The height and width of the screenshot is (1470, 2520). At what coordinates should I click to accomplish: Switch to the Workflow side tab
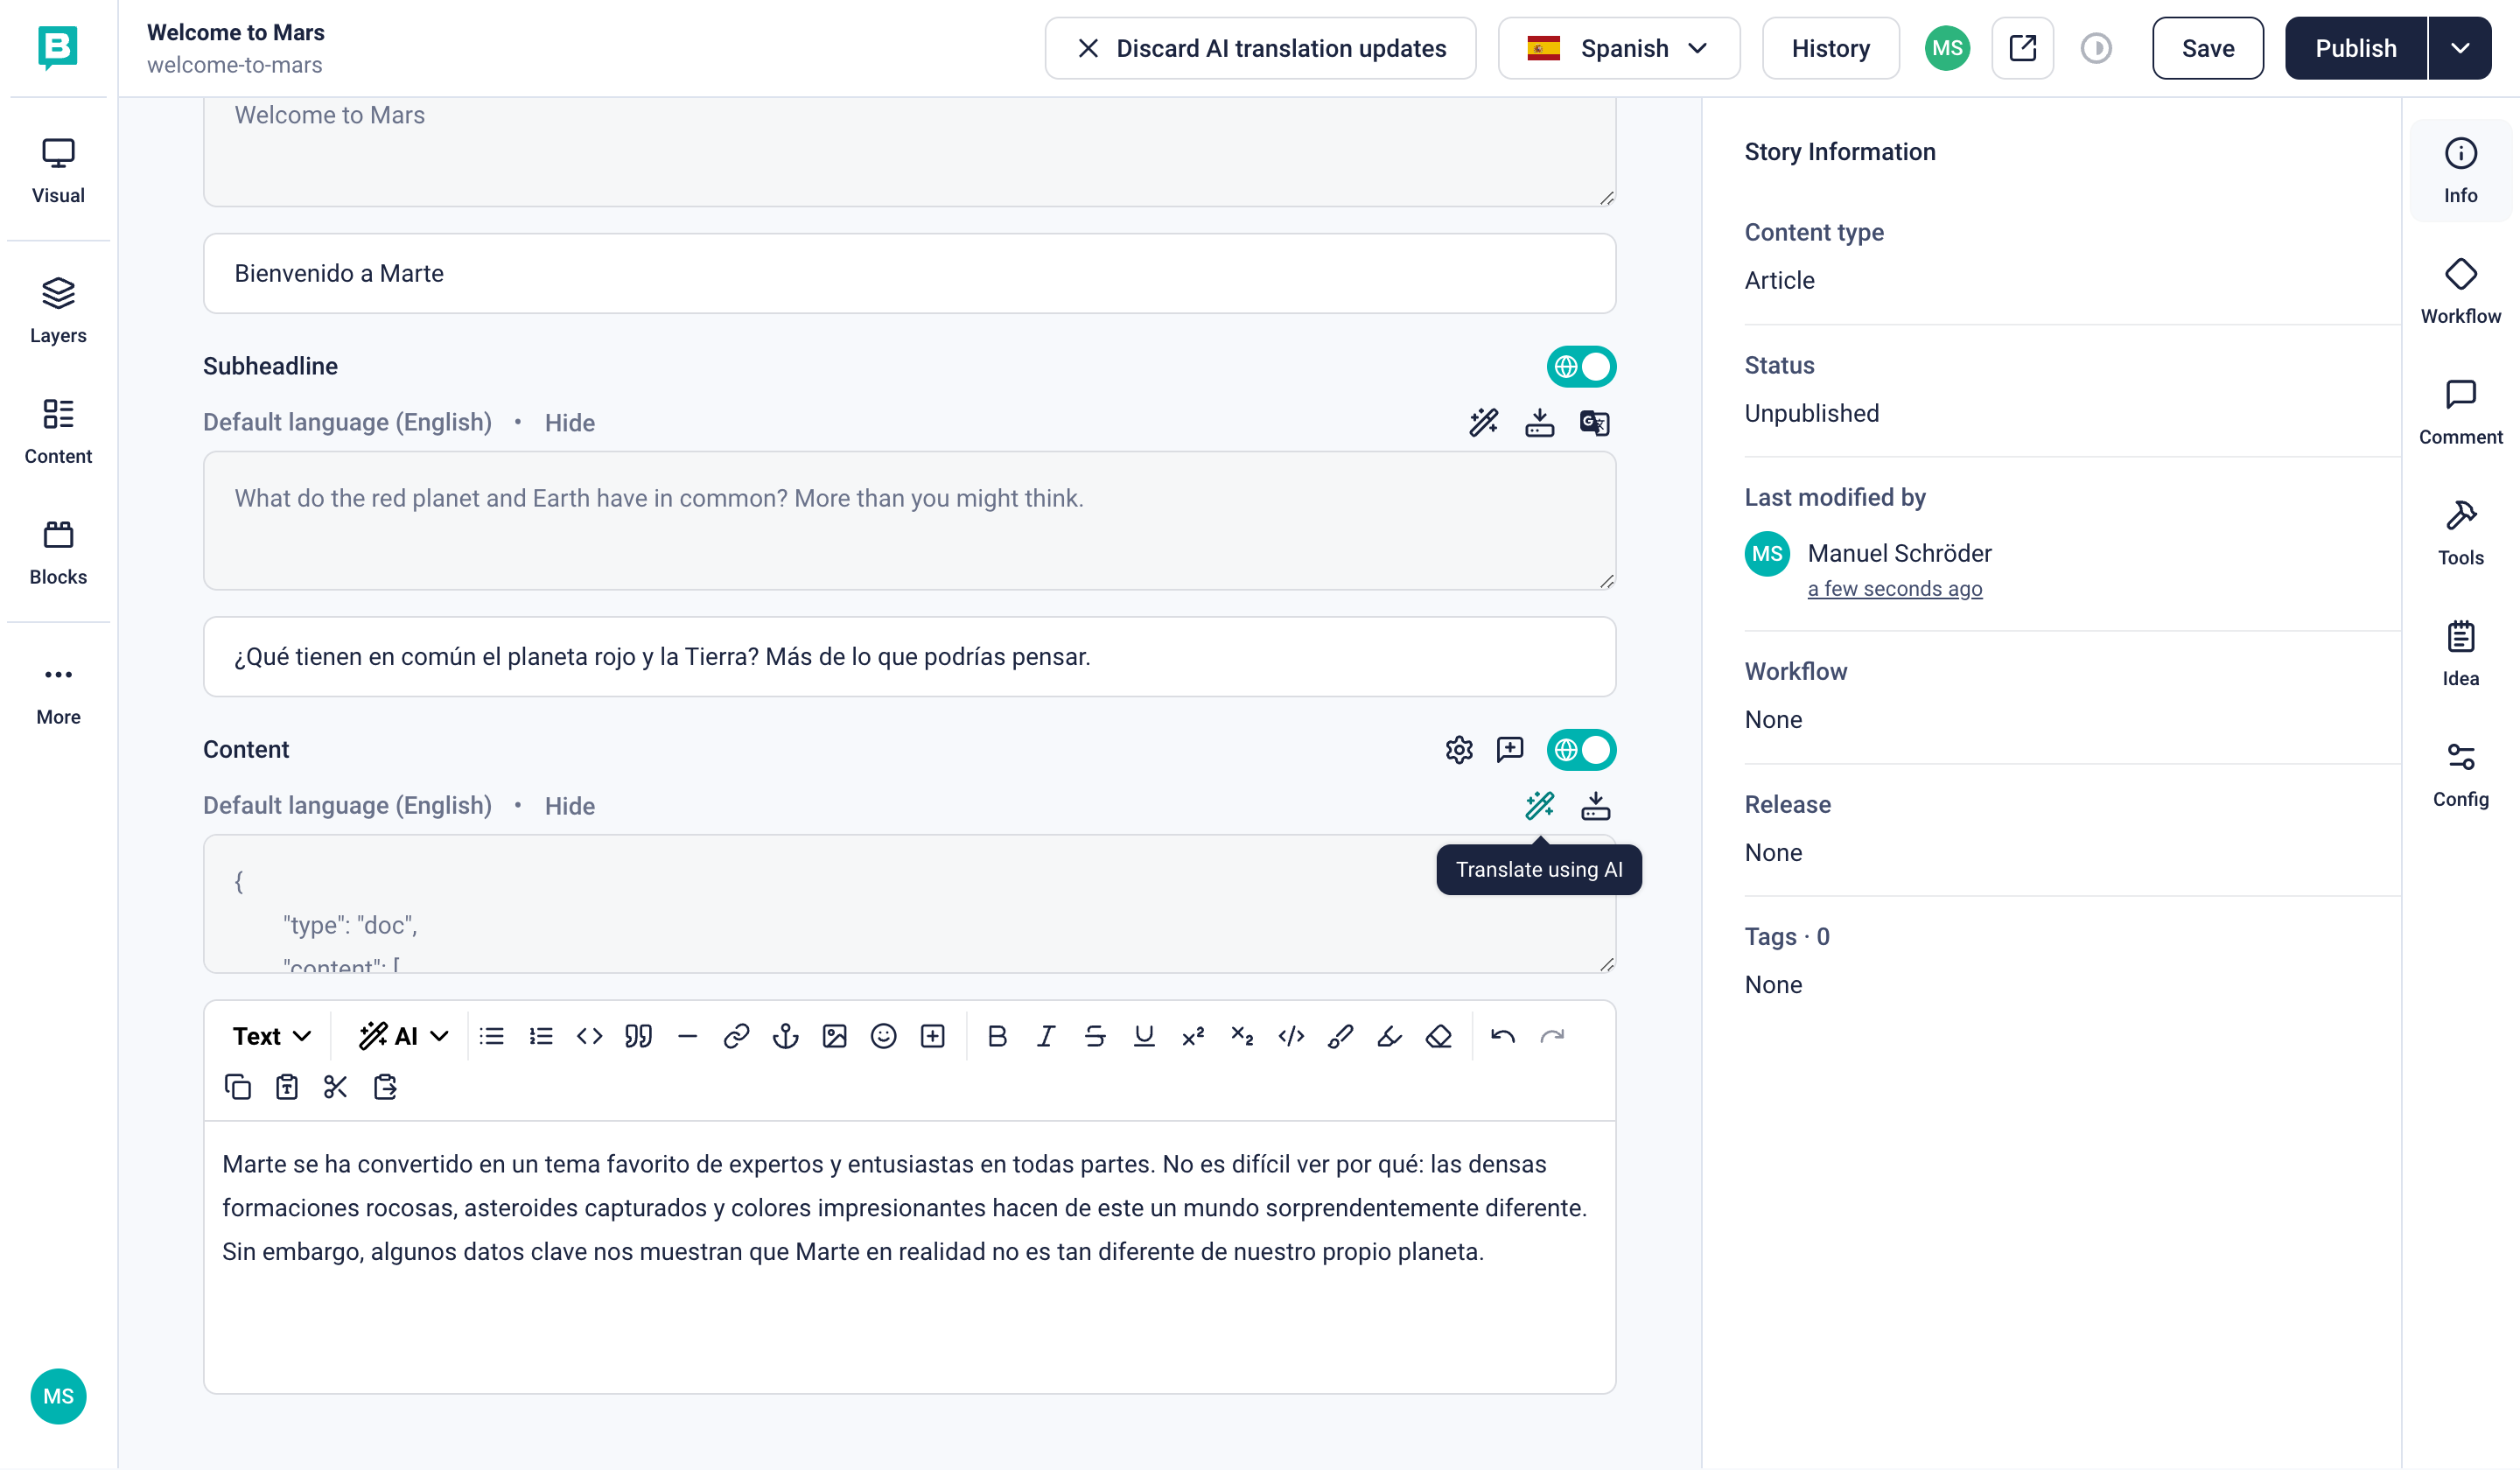point(2460,290)
